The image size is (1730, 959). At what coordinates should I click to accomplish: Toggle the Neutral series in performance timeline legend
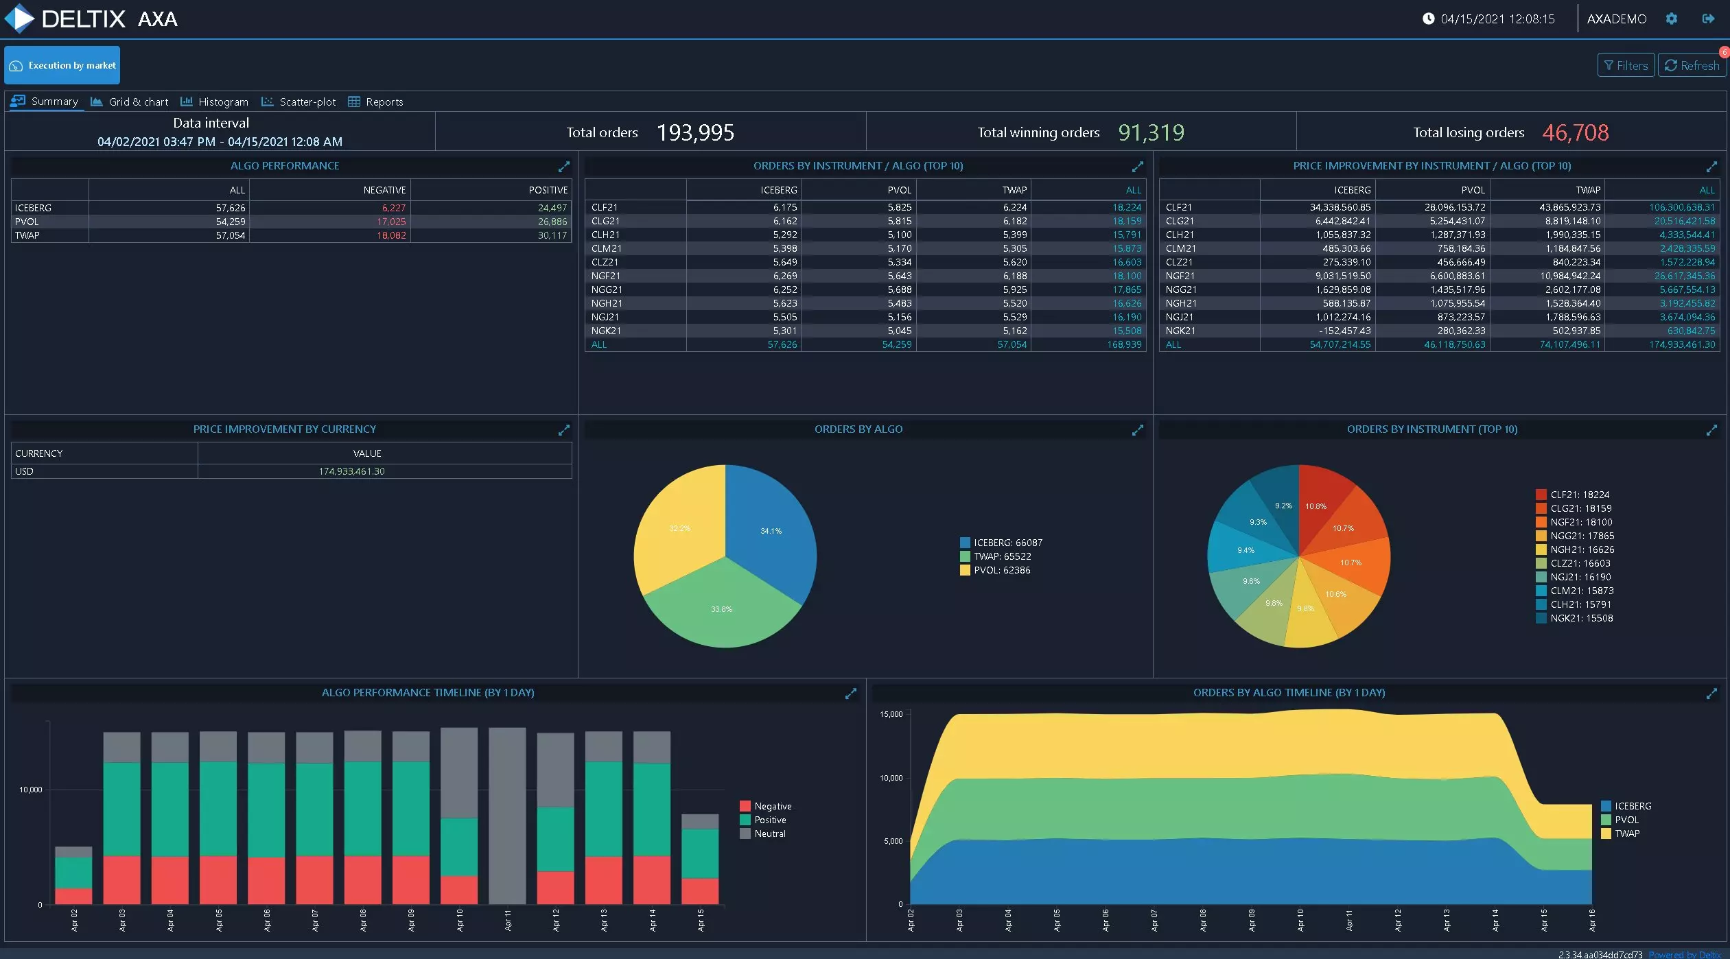(x=762, y=833)
